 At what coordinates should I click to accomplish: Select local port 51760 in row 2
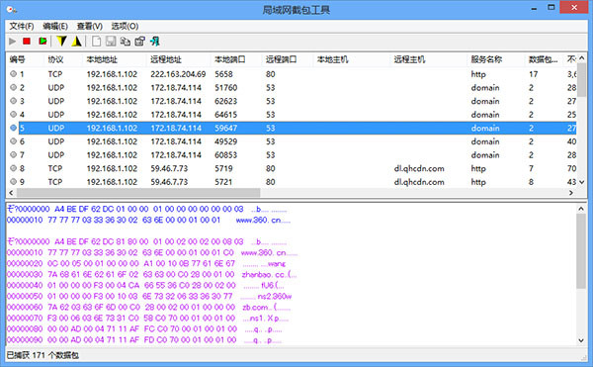226,88
